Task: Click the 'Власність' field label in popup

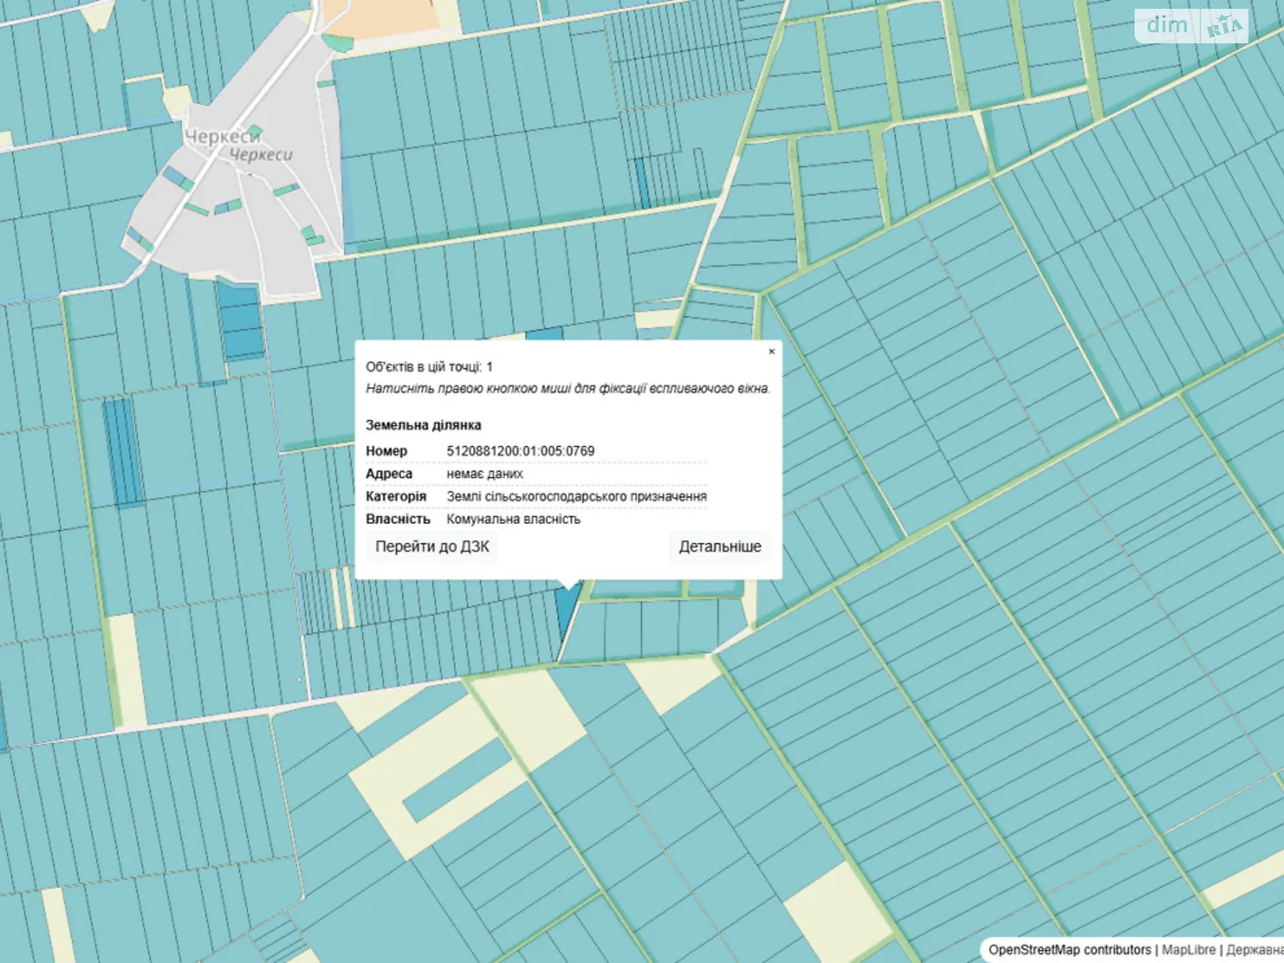Action: (397, 519)
